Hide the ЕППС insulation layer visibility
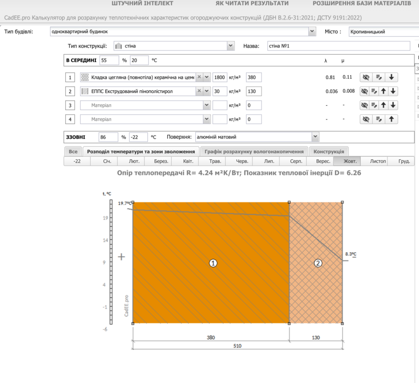This screenshot has height=383, width=419. click(365, 91)
